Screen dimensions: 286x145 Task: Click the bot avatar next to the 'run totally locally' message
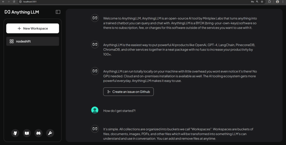95,71
